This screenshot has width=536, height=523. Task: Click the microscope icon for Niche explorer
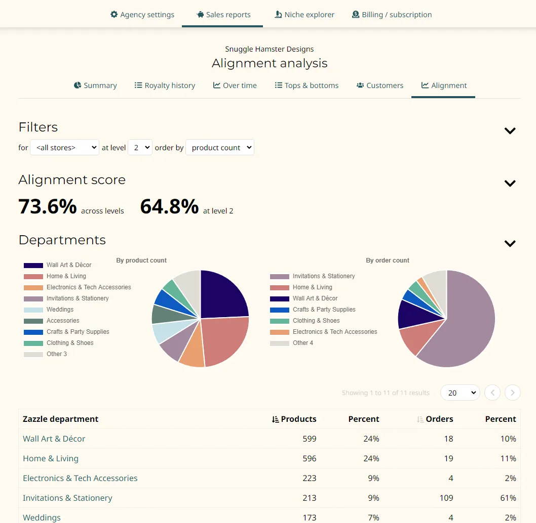278,15
